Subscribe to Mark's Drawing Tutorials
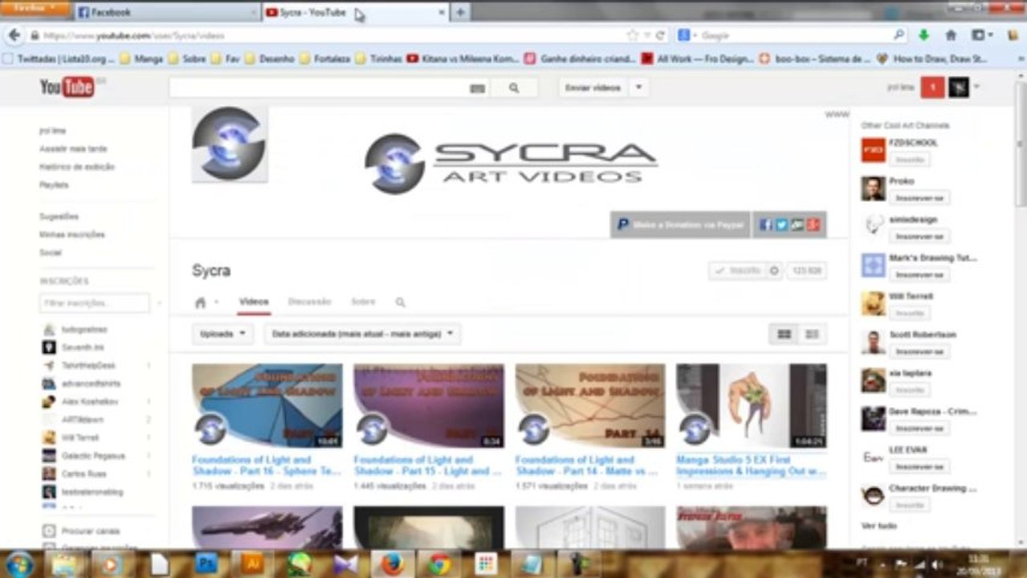This screenshot has width=1027, height=578. [919, 275]
